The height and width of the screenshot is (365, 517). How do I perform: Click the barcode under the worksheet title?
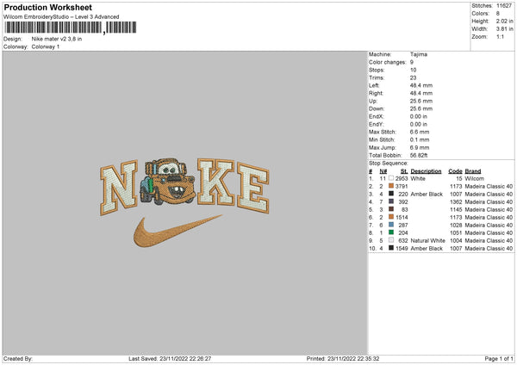(70, 28)
